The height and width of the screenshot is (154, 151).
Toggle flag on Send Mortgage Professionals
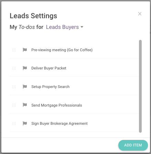click(x=25, y=105)
